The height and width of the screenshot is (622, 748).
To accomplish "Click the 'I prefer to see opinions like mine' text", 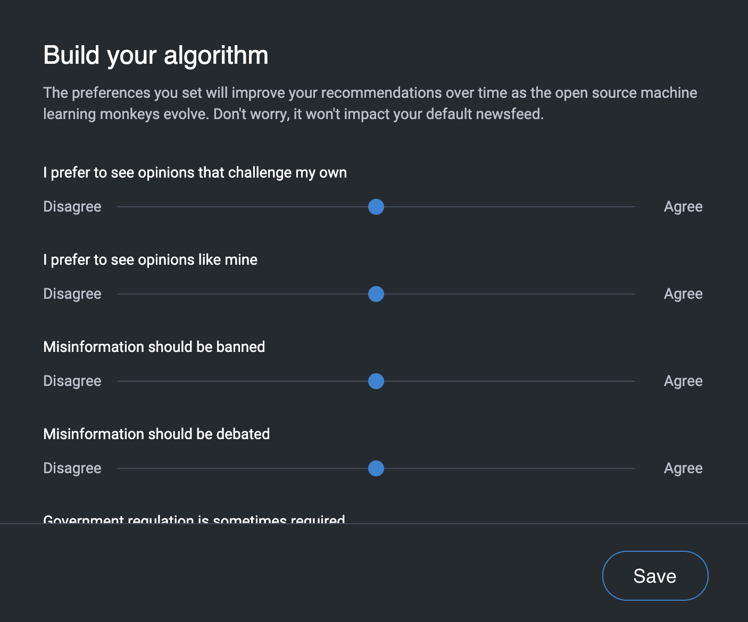I will pos(150,260).
